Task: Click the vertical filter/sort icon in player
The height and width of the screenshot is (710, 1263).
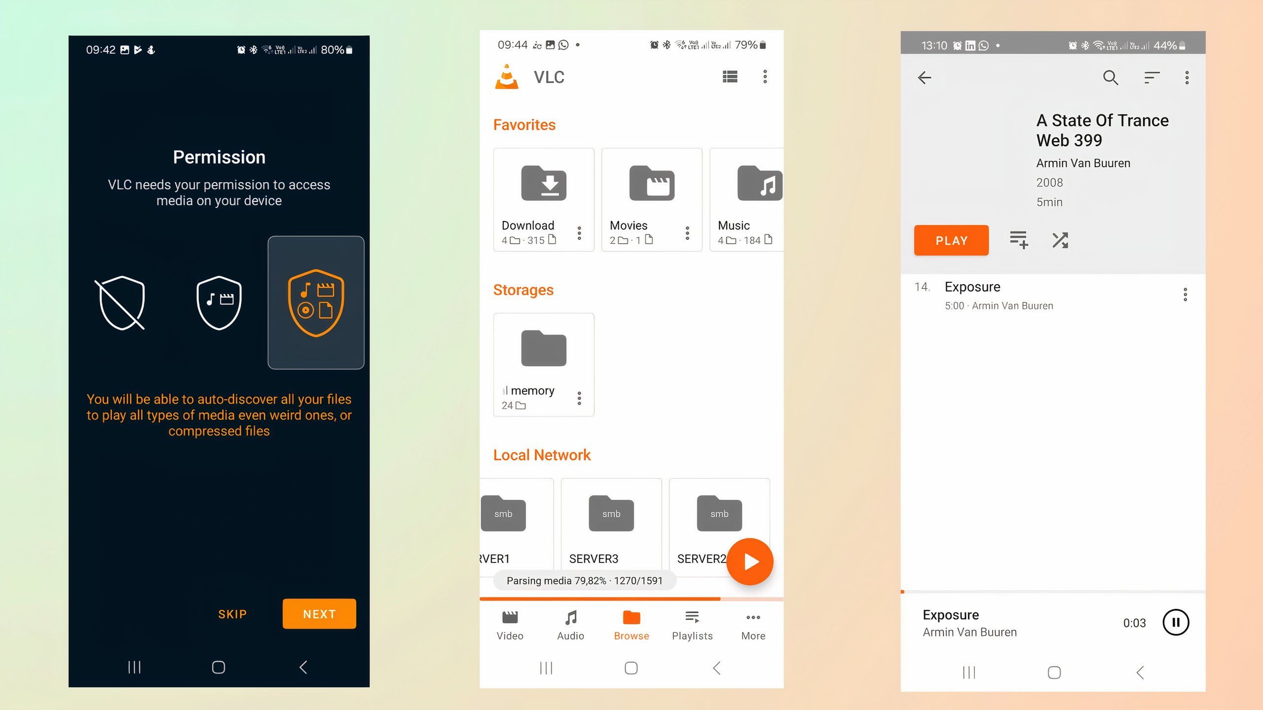Action: point(1150,76)
